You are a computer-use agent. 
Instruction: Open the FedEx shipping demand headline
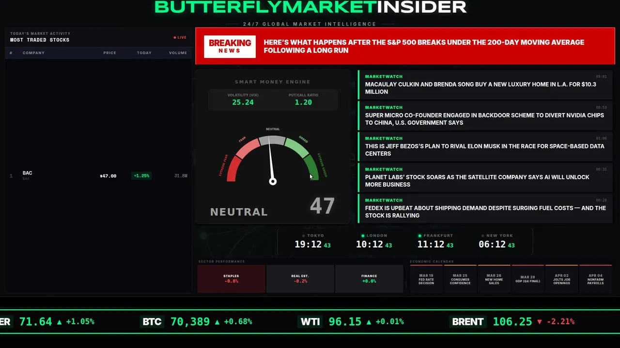tap(485, 212)
